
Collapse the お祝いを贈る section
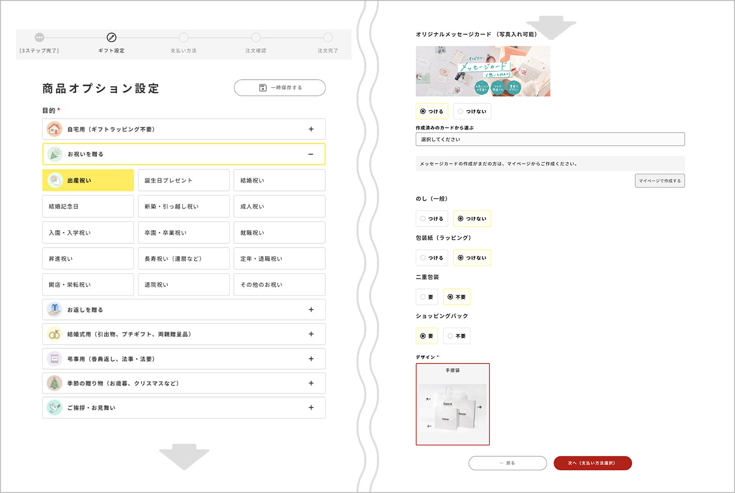point(311,154)
